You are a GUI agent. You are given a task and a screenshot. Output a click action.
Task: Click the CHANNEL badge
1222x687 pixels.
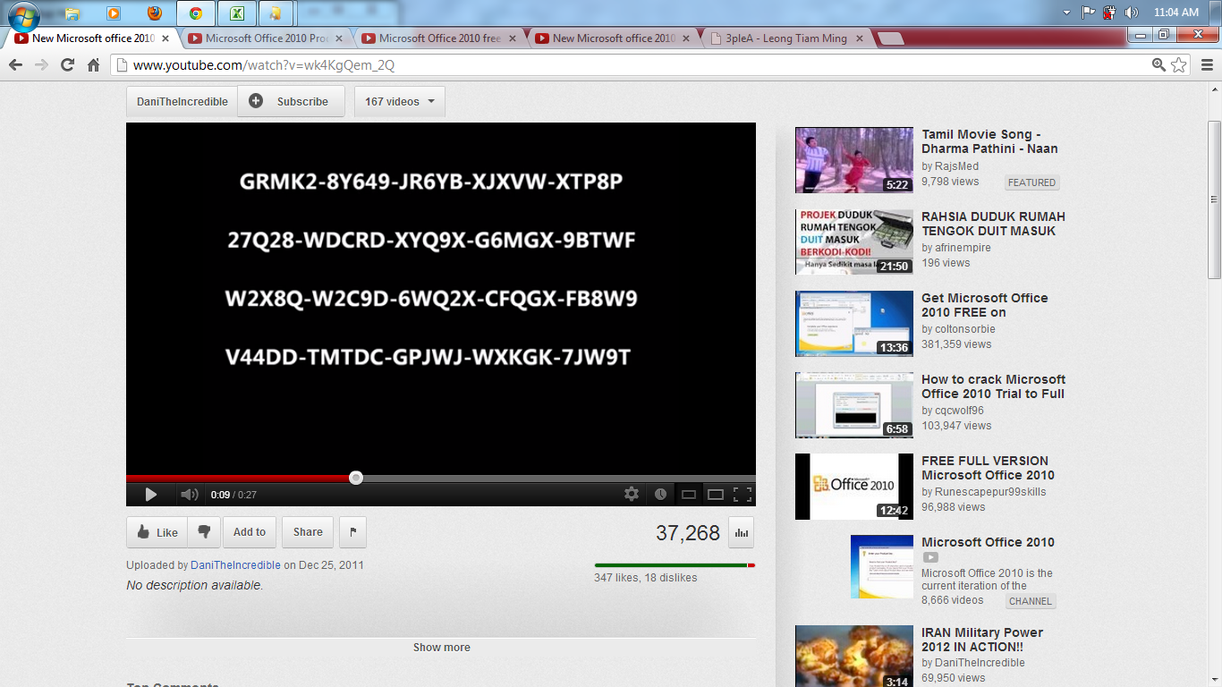[1031, 601]
